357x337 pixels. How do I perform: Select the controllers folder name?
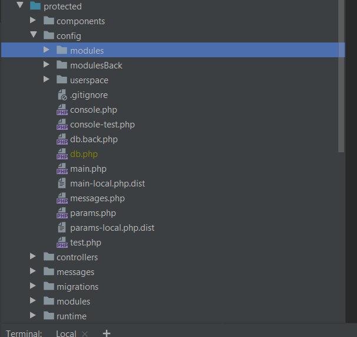[x=77, y=257]
